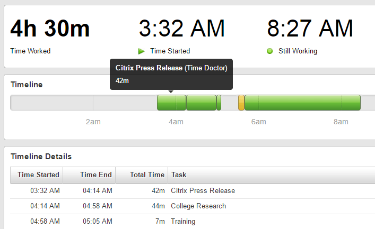Click the Citrix Press Release tooltip popup

(x=171, y=74)
